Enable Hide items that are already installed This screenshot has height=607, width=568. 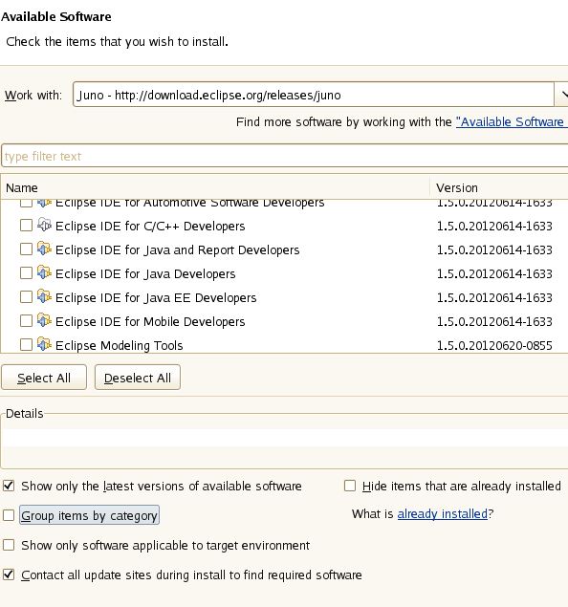[x=350, y=486]
